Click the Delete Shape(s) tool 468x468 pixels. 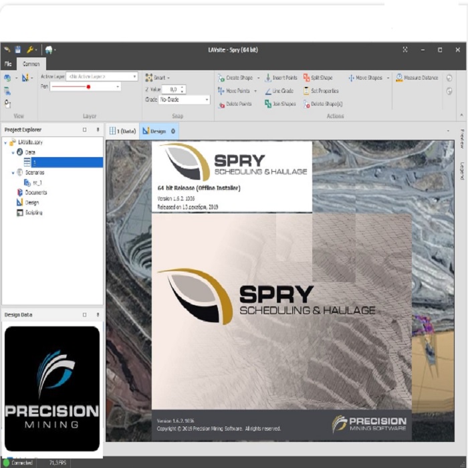323,104
